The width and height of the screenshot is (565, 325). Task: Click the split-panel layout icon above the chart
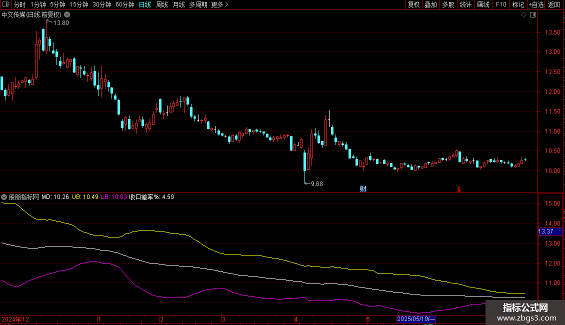[533, 15]
